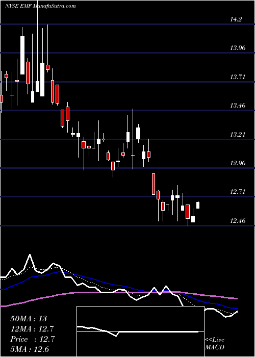Screen dimensions: 255x357
Task: Click the 12.71 price axis label
Action: tap(238, 192)
